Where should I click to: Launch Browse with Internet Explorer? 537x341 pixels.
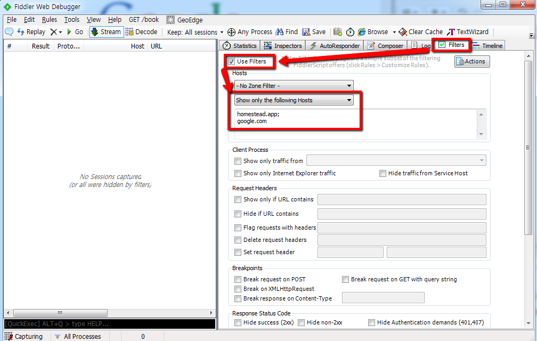click(373, 32)
